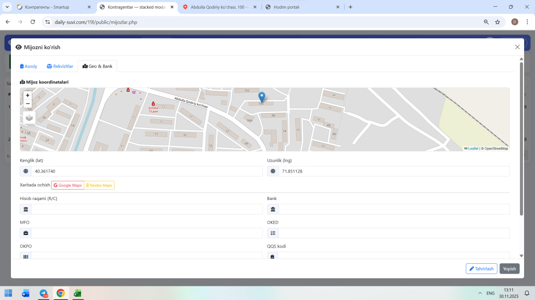Click the blue location marker pin
535x300 pixels.
coord(262,97)
